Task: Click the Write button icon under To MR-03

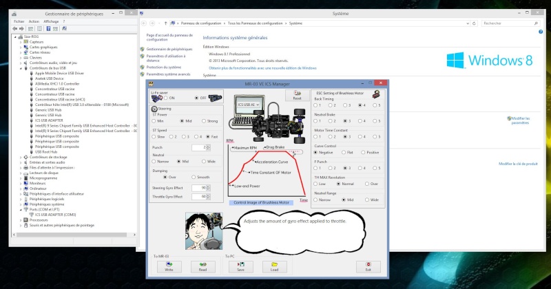Action: (169, 264)
